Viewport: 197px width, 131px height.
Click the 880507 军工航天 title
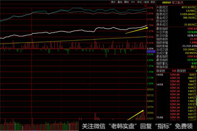click(173, 3)
